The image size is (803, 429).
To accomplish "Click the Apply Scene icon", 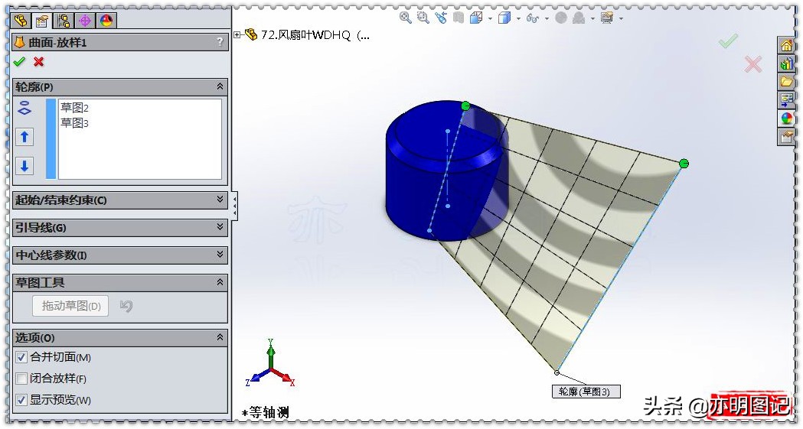I will pyautogui.click(x=579, y=18).
